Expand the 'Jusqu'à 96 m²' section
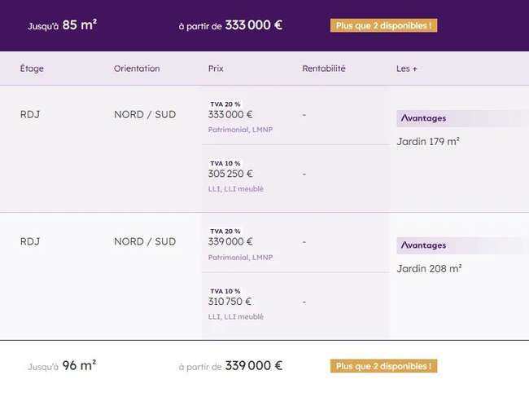 tap(264, 366)
